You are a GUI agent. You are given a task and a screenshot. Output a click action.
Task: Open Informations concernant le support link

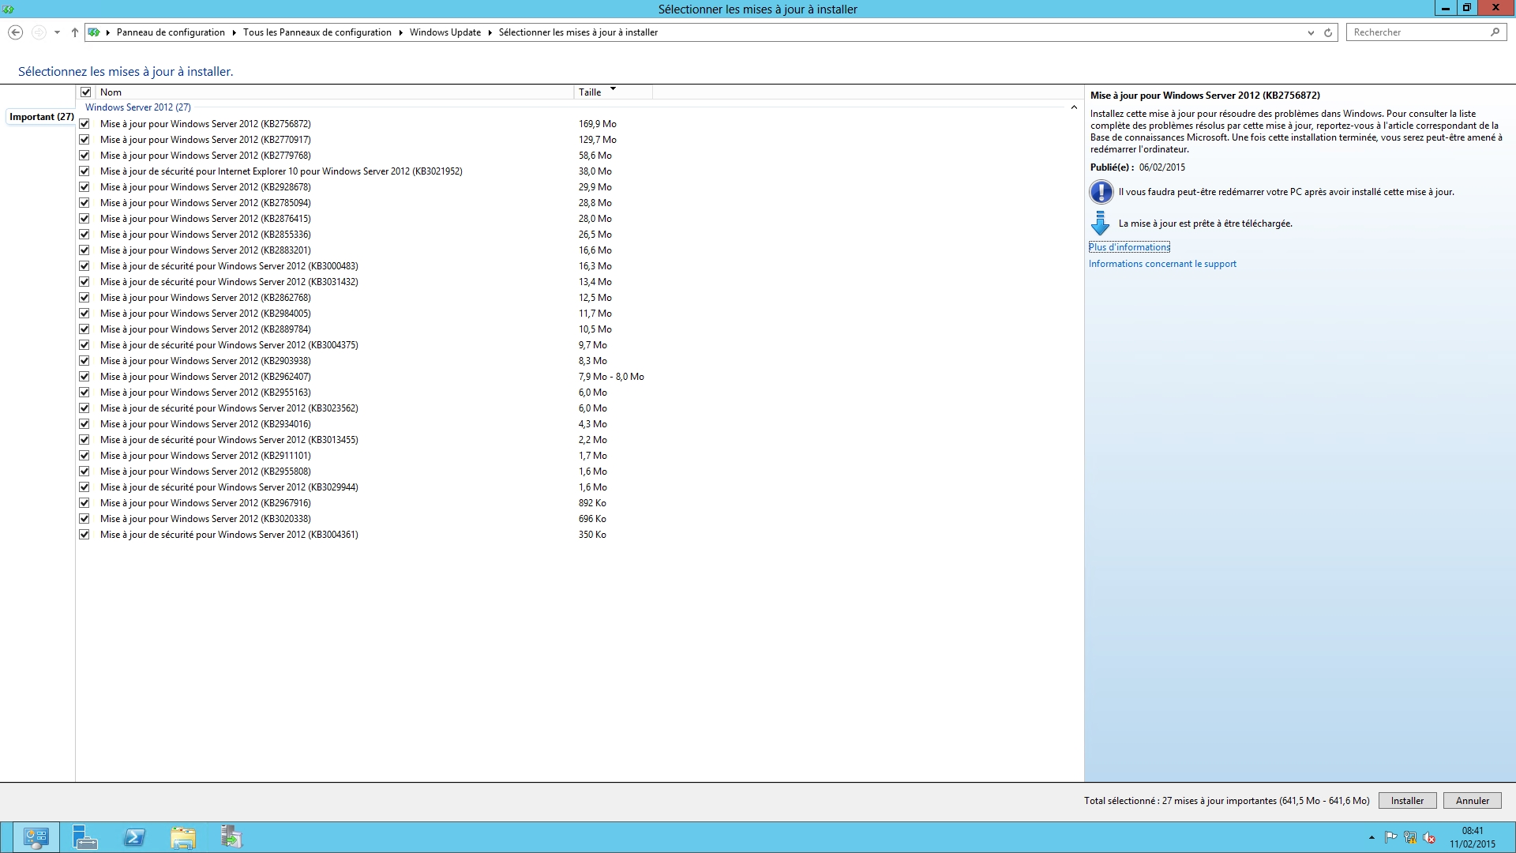coord(1162,264)
